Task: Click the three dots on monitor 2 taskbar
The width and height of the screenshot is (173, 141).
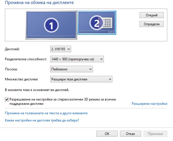Action: pos(111,32)
